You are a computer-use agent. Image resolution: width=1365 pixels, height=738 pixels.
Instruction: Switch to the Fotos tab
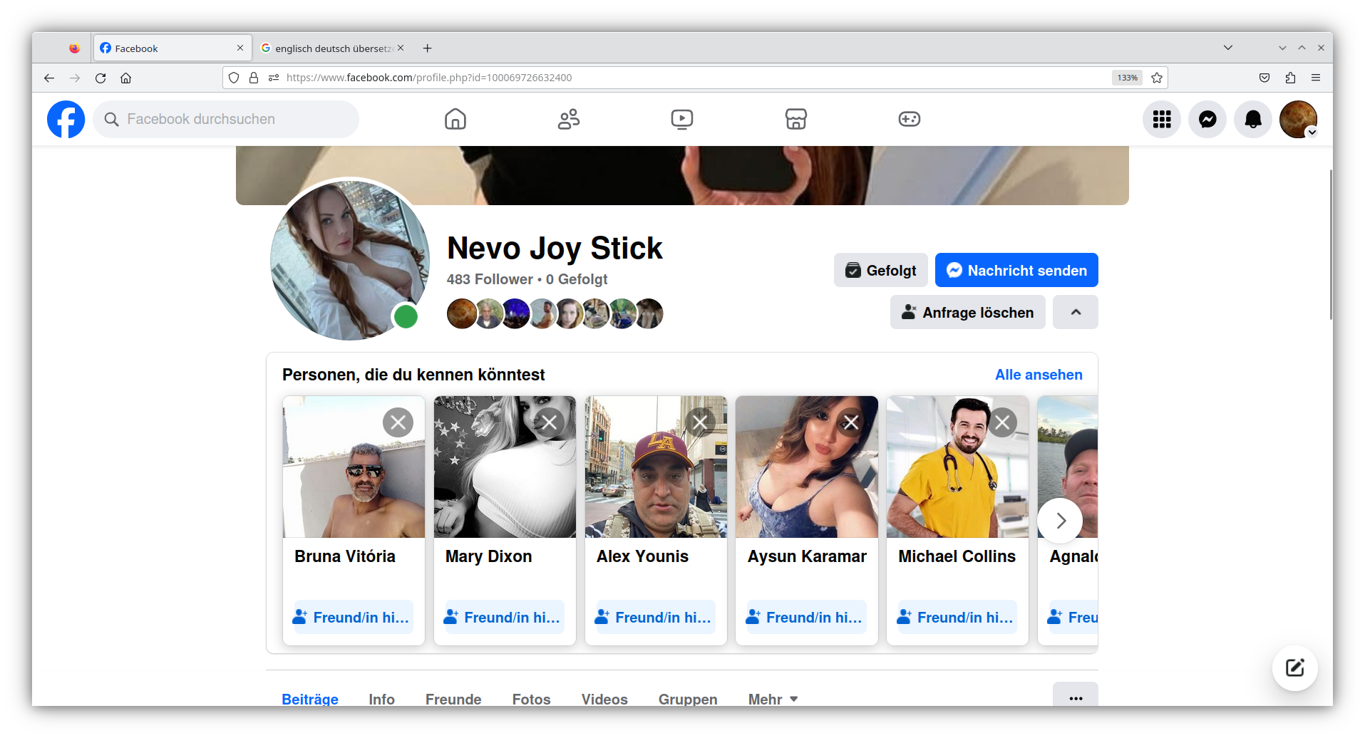(x=531, y=699)
